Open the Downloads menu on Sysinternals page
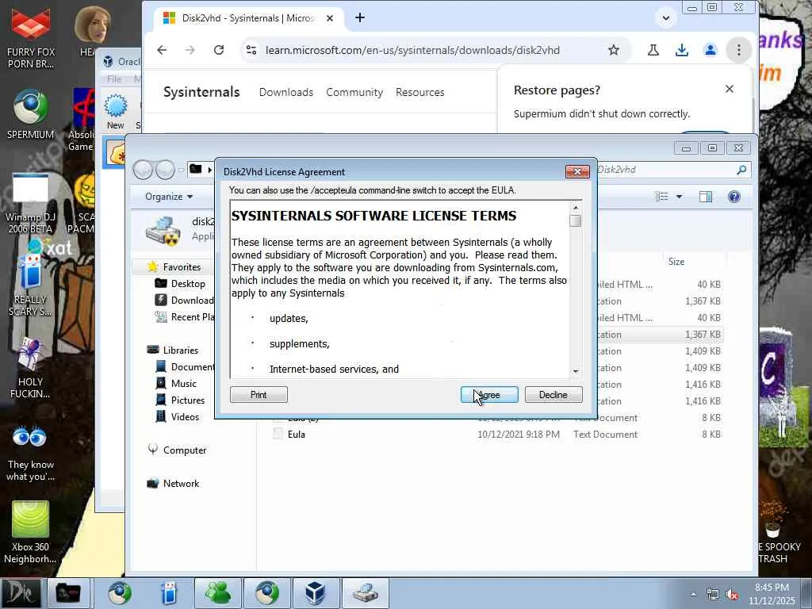Image resolution: width=812 pixels, height=609 pixels. click(x=285, y=92)
